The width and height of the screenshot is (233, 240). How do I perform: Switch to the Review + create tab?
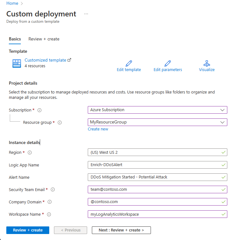click(44, 39)
